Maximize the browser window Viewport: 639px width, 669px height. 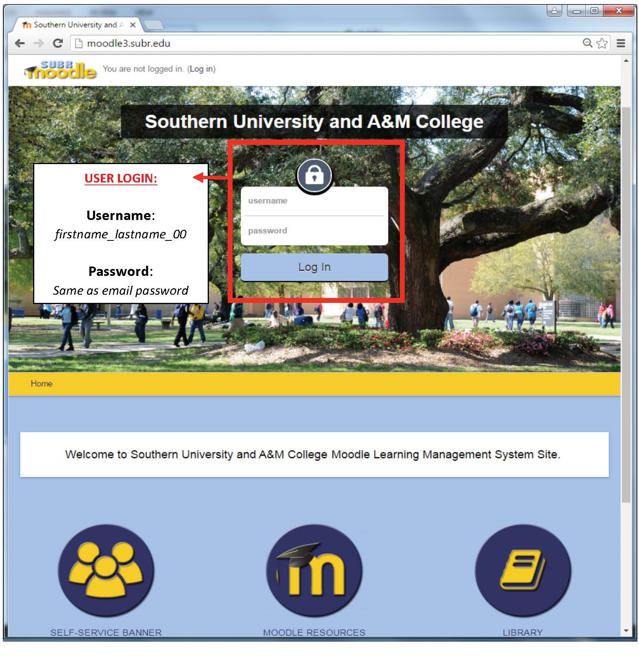point(594,11)
